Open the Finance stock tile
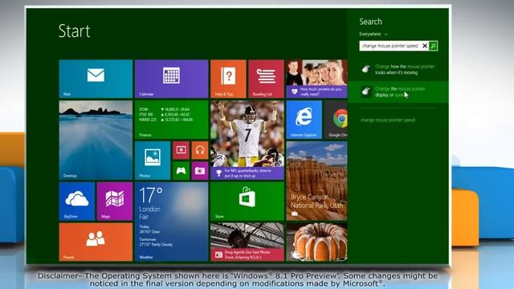This screenshot has width=514, height=289. tap(171, 120)
